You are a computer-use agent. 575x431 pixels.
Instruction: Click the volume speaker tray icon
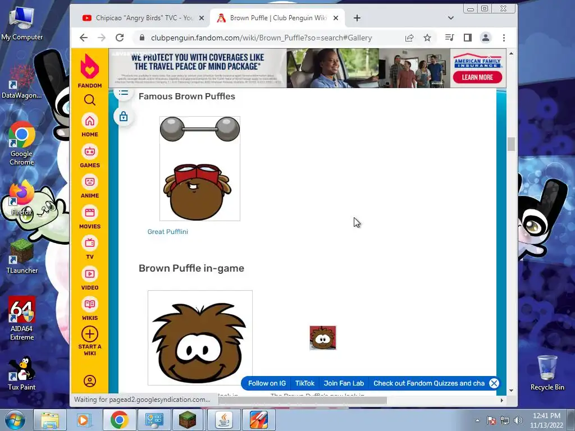tap(518, 420)
